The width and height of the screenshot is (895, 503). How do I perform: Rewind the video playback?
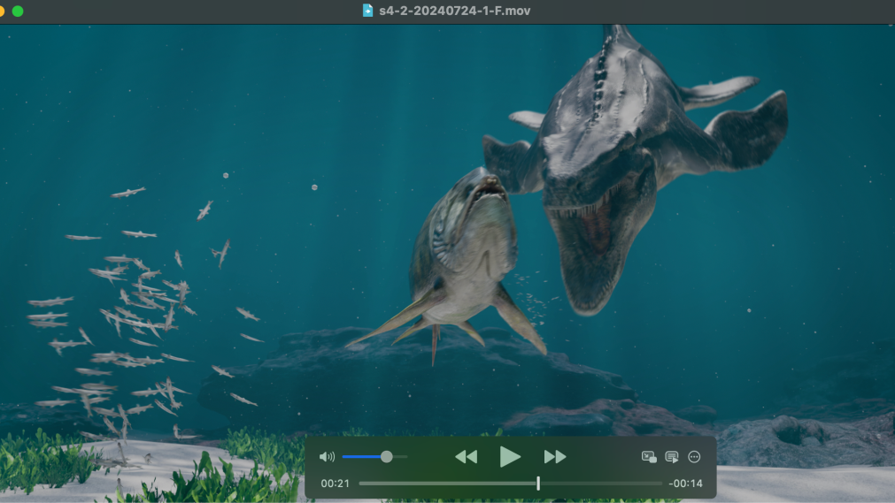(467, 457)
